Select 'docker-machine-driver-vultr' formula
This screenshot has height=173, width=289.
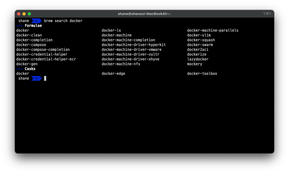tap(131, 54)
